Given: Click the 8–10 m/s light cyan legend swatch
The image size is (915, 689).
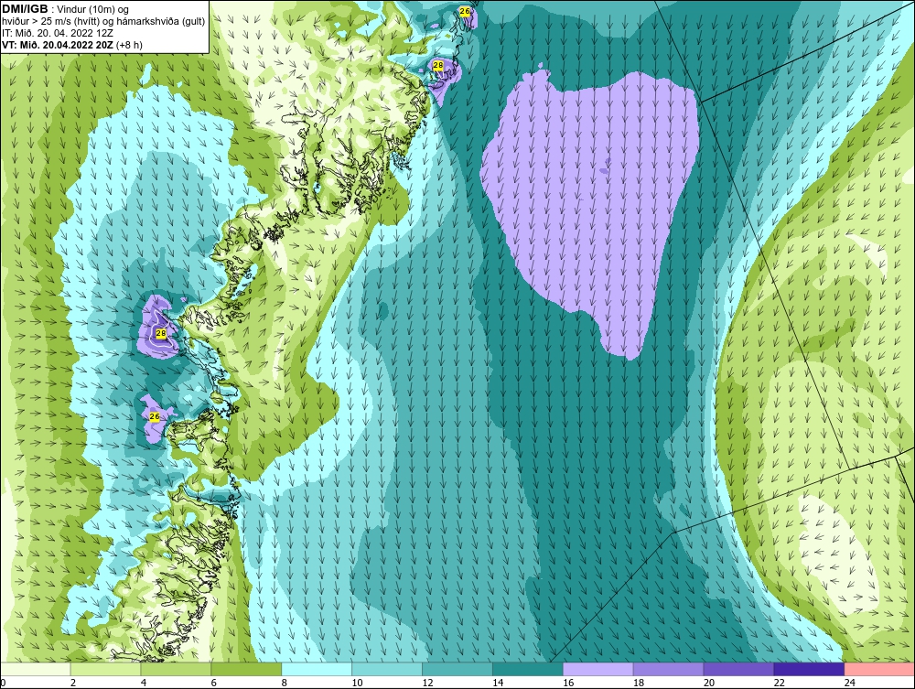Looking at the screenshot, I should tap(317, 669).
